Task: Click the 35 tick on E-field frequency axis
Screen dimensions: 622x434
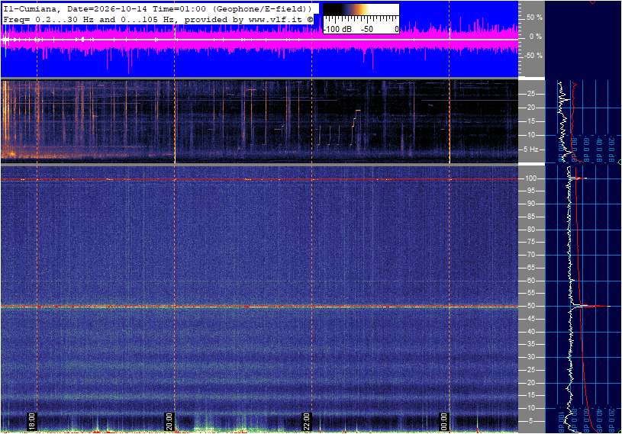Action: tap(530, 344)
